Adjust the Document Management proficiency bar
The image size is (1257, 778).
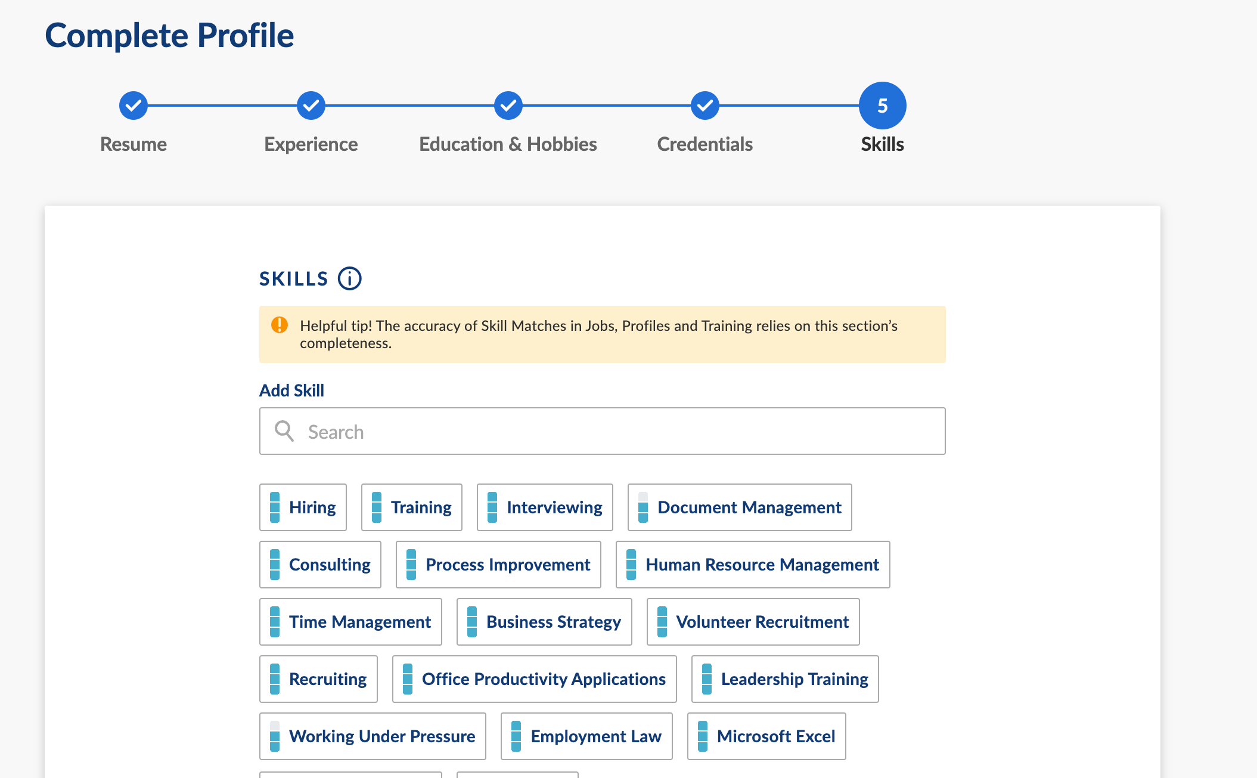(643, 507)
